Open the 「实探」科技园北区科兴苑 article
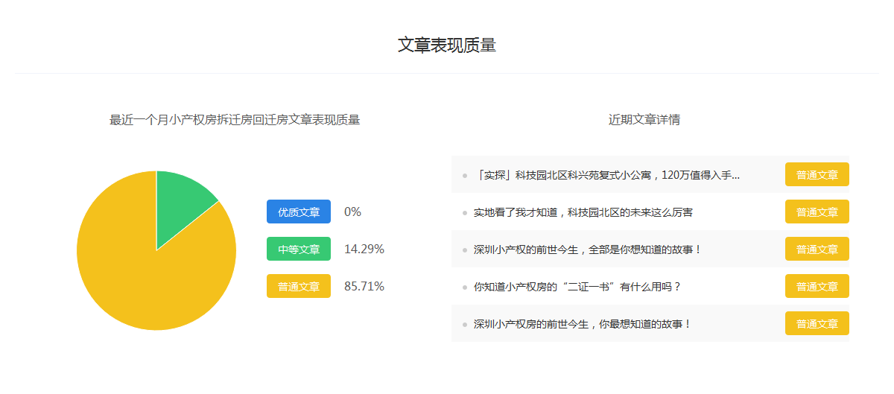Screen dimensions: 894x394 point(606,175)
